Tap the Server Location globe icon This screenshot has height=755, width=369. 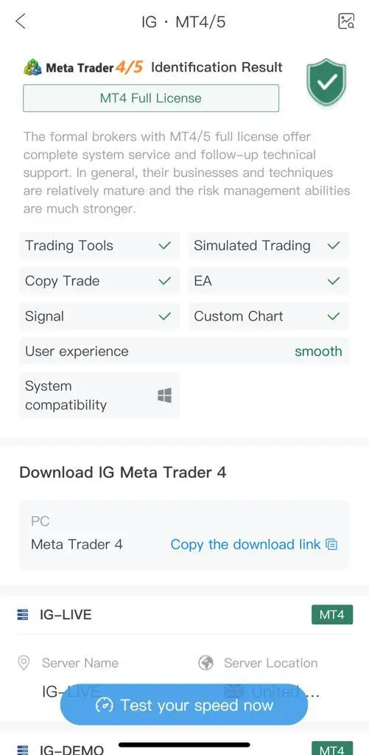click(206, 663)
